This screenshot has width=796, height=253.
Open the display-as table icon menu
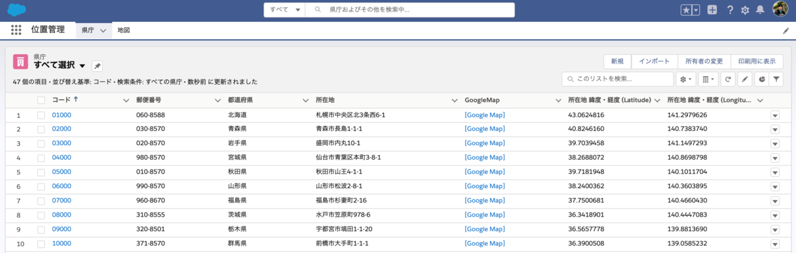(x=708, y=79)
